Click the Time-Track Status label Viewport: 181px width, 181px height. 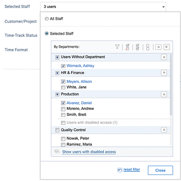point(21,35)
